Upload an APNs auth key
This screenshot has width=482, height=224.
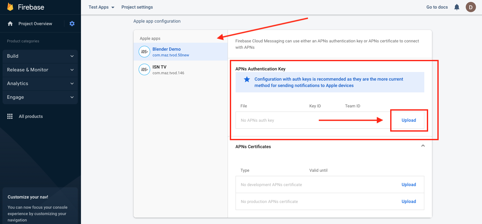(409, 120)
